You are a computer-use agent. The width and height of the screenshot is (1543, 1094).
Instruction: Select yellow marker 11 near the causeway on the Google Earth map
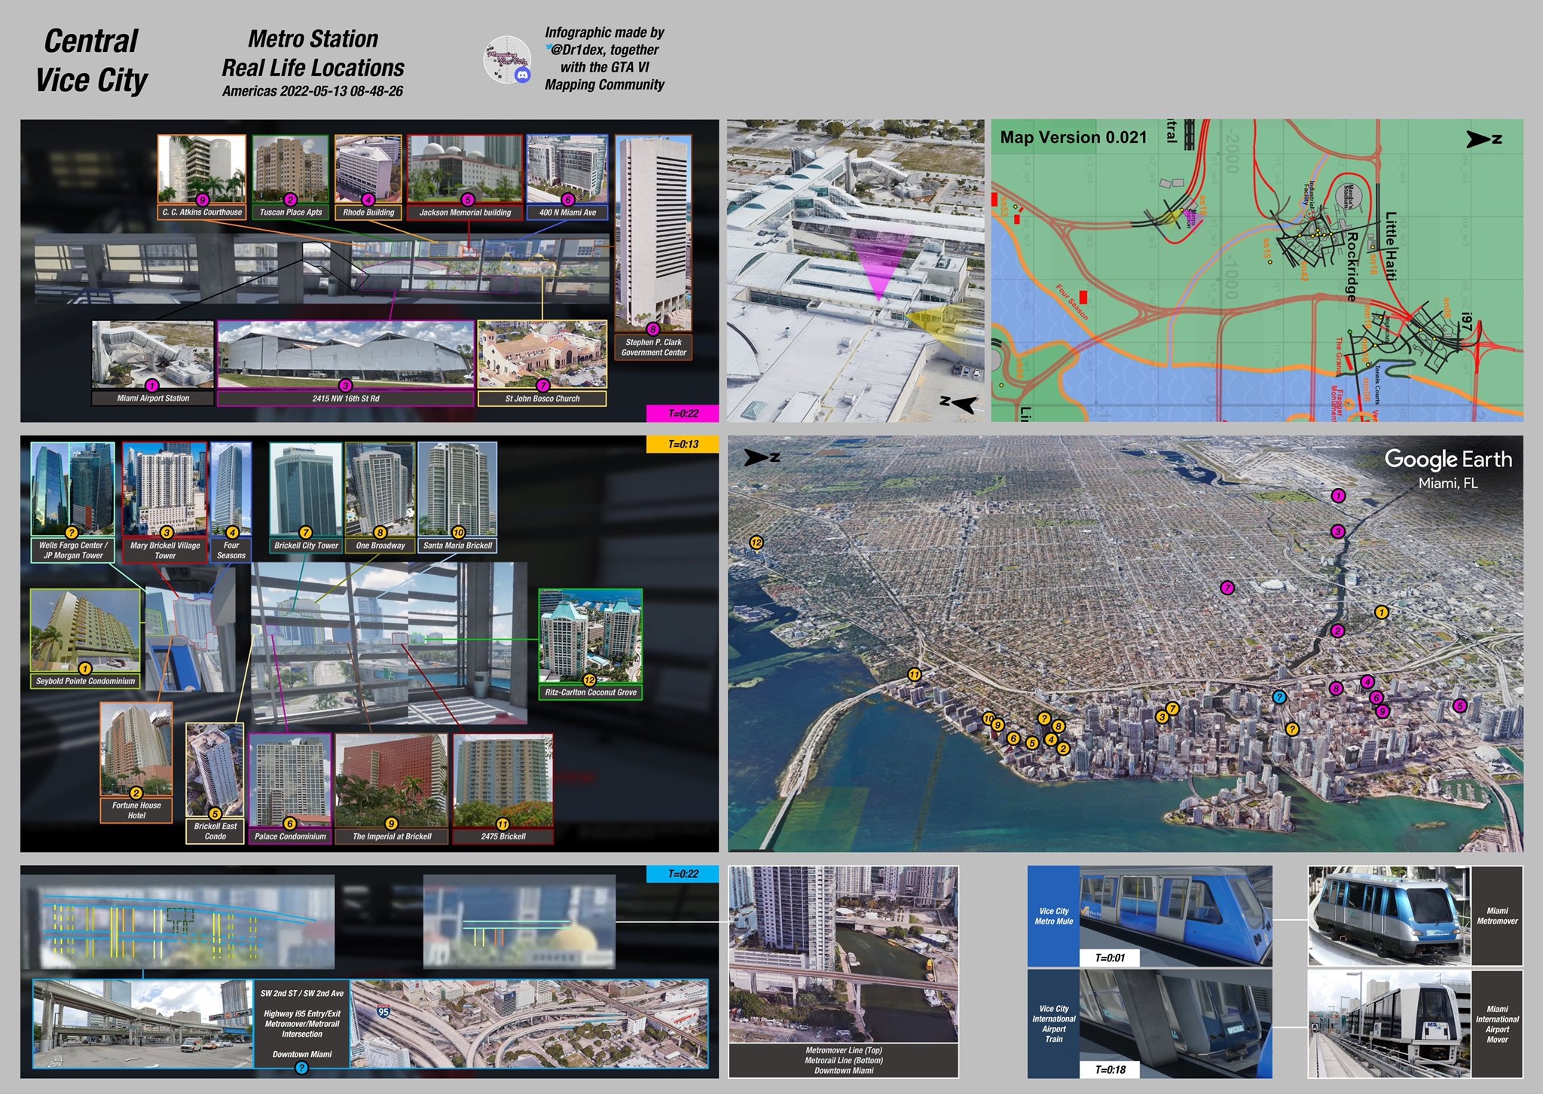pos(914,674)
